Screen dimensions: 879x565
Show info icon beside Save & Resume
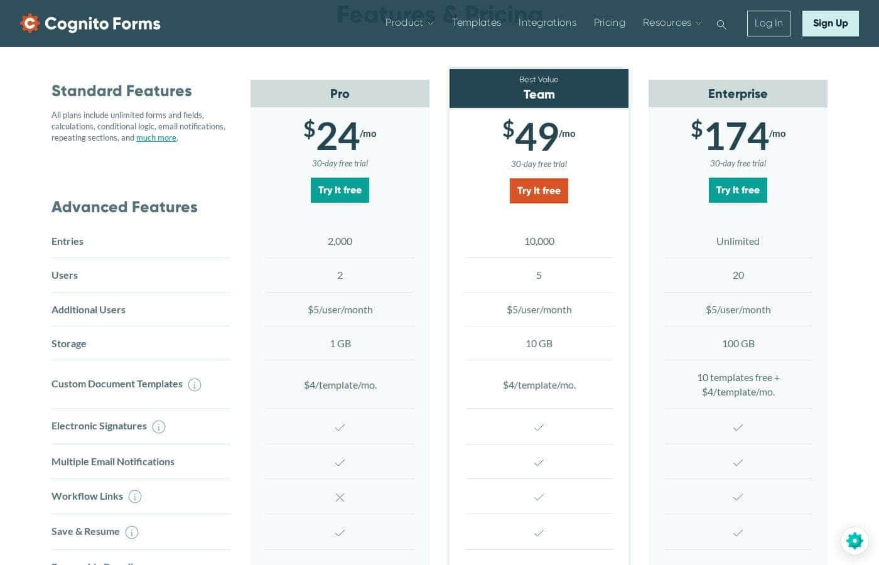click(x=132, y=532)
